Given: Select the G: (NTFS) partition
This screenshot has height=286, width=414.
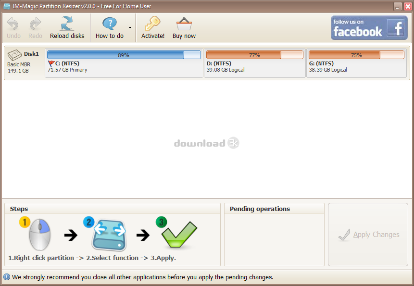Looking at the screenshot, I should [356, 63].
